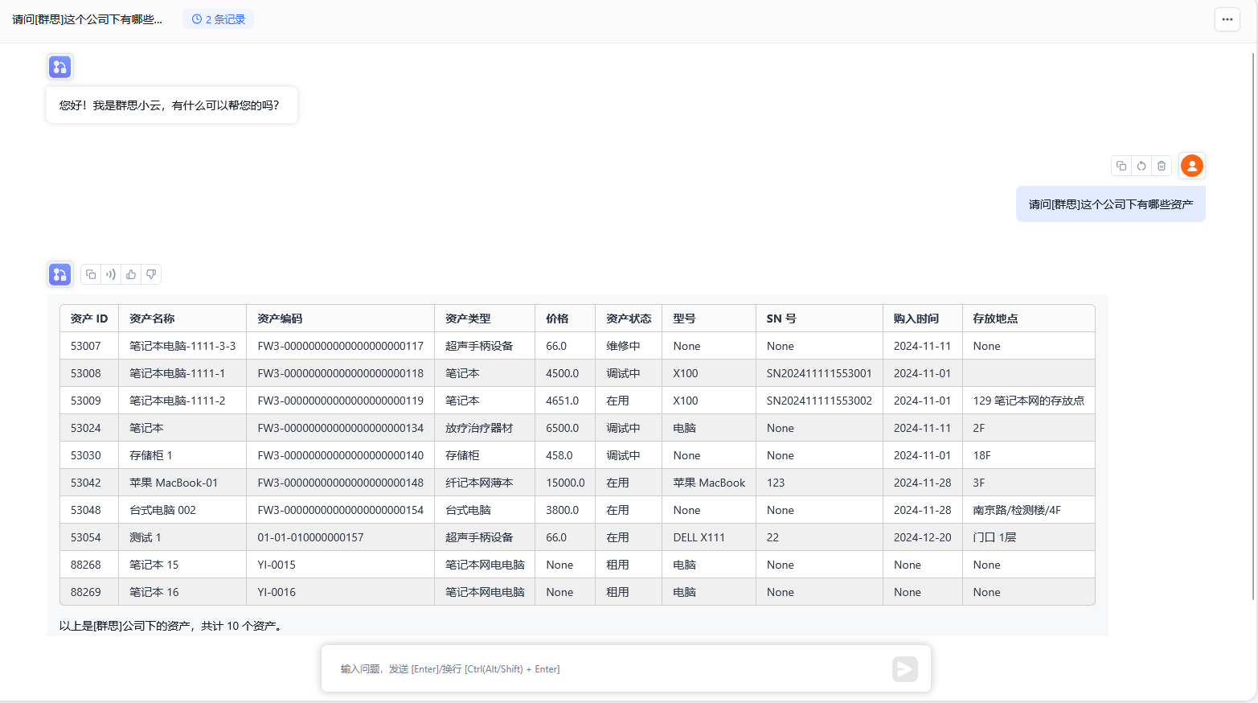The height and width of the screenshot is (703, 1258).
Task: Delete the user's question message
Action: [x=1162, y=166]
